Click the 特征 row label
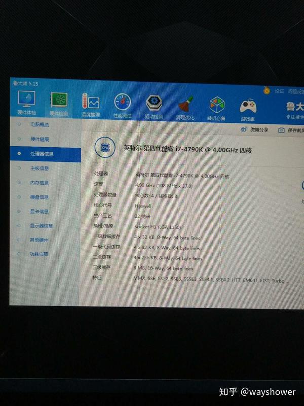Image resolution: width=304 pixels, height=406 pixels. point(97,278)
